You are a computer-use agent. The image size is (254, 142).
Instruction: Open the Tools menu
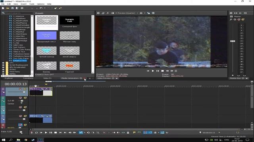(32, 4)
